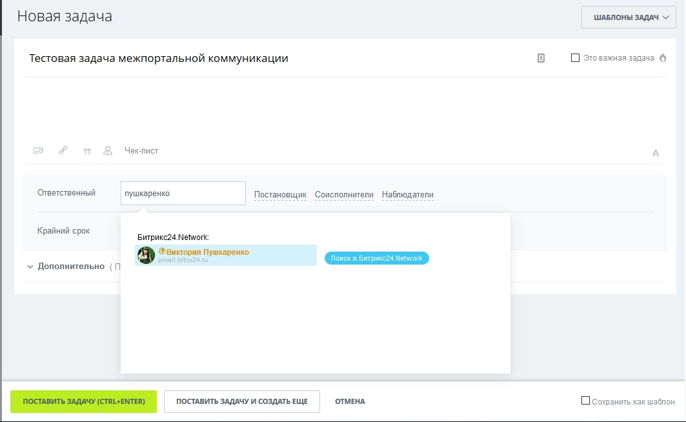
Task: Open the 'ШАБЛОНЫ ЗАДАЧ' dropdown
Action: pos(627,17)
